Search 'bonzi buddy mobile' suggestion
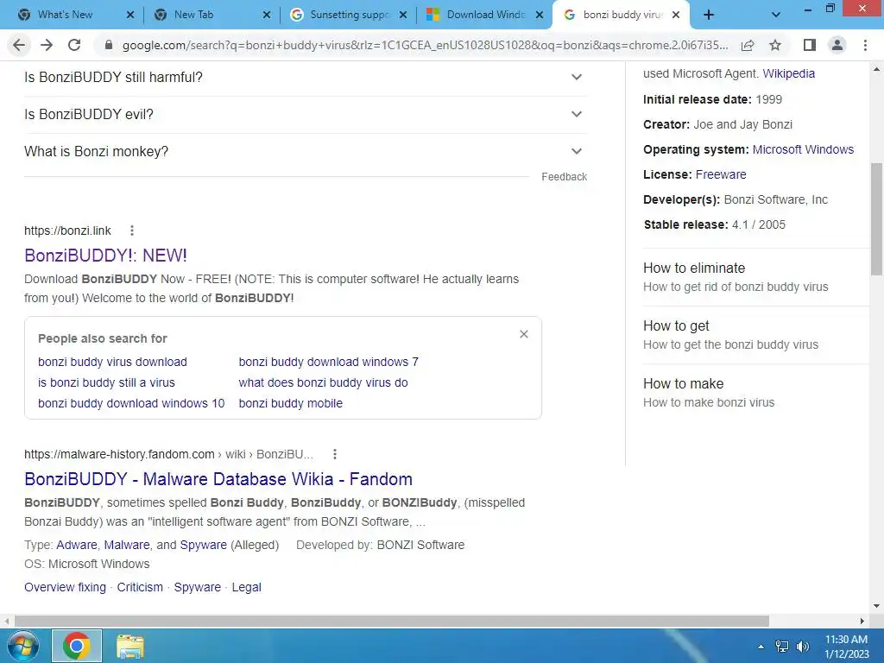Screen dimensions: 884x663 point(290,404)
